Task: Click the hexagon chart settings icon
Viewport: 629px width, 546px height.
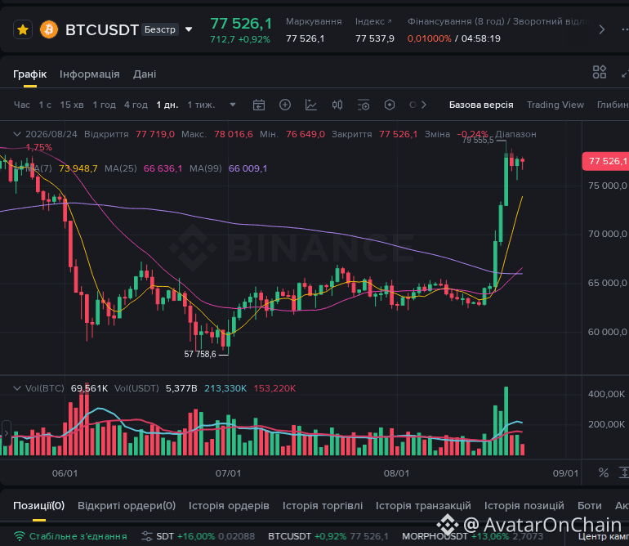Action: pyautogui.click(x=390, y=105)
